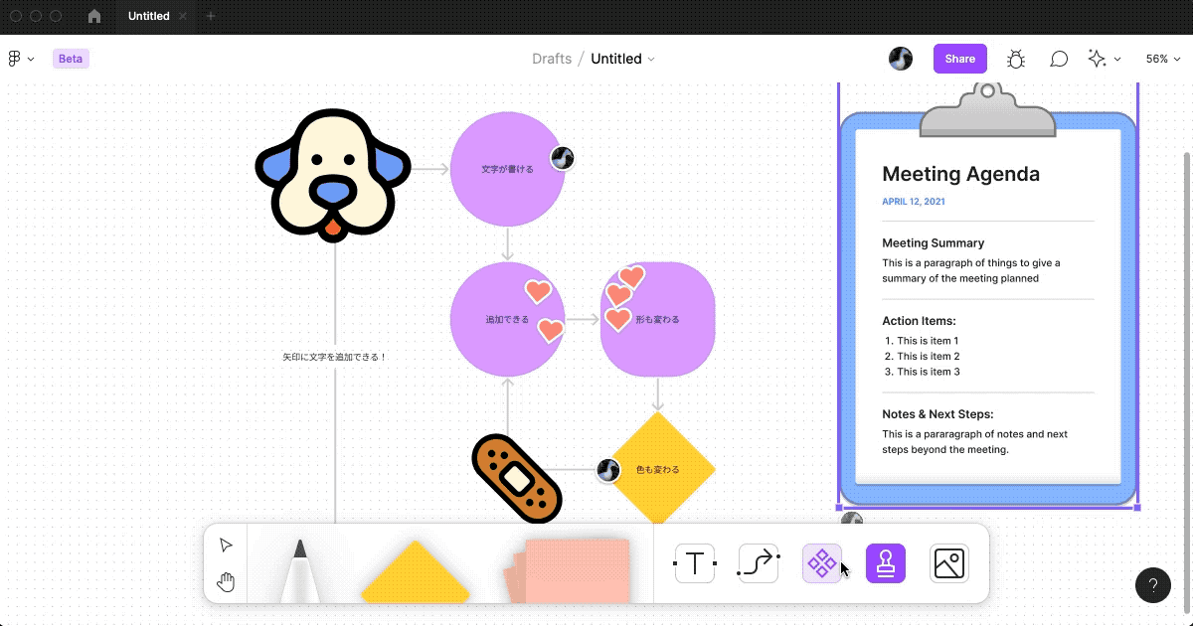The width and height of the screenshot is (1193, 626).
Task: Open the Untitled file name dropdown
Action: (623, 59)
